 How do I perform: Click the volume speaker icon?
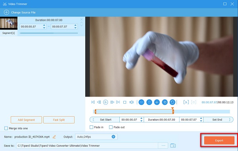pyautogui.click(x=131, y=102)
